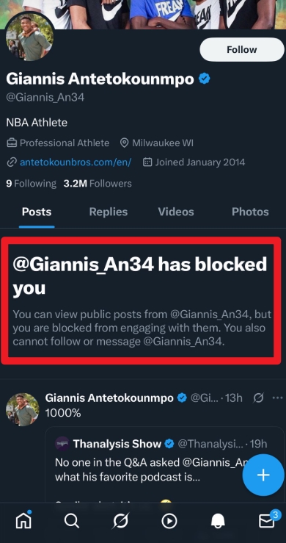Tap the small avatar beside the post
This screenshot has height=543, width=286.
[23, 409]
